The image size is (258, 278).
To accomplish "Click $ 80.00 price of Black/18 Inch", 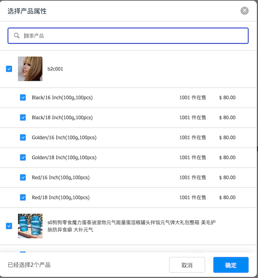I will coord(227,118).
